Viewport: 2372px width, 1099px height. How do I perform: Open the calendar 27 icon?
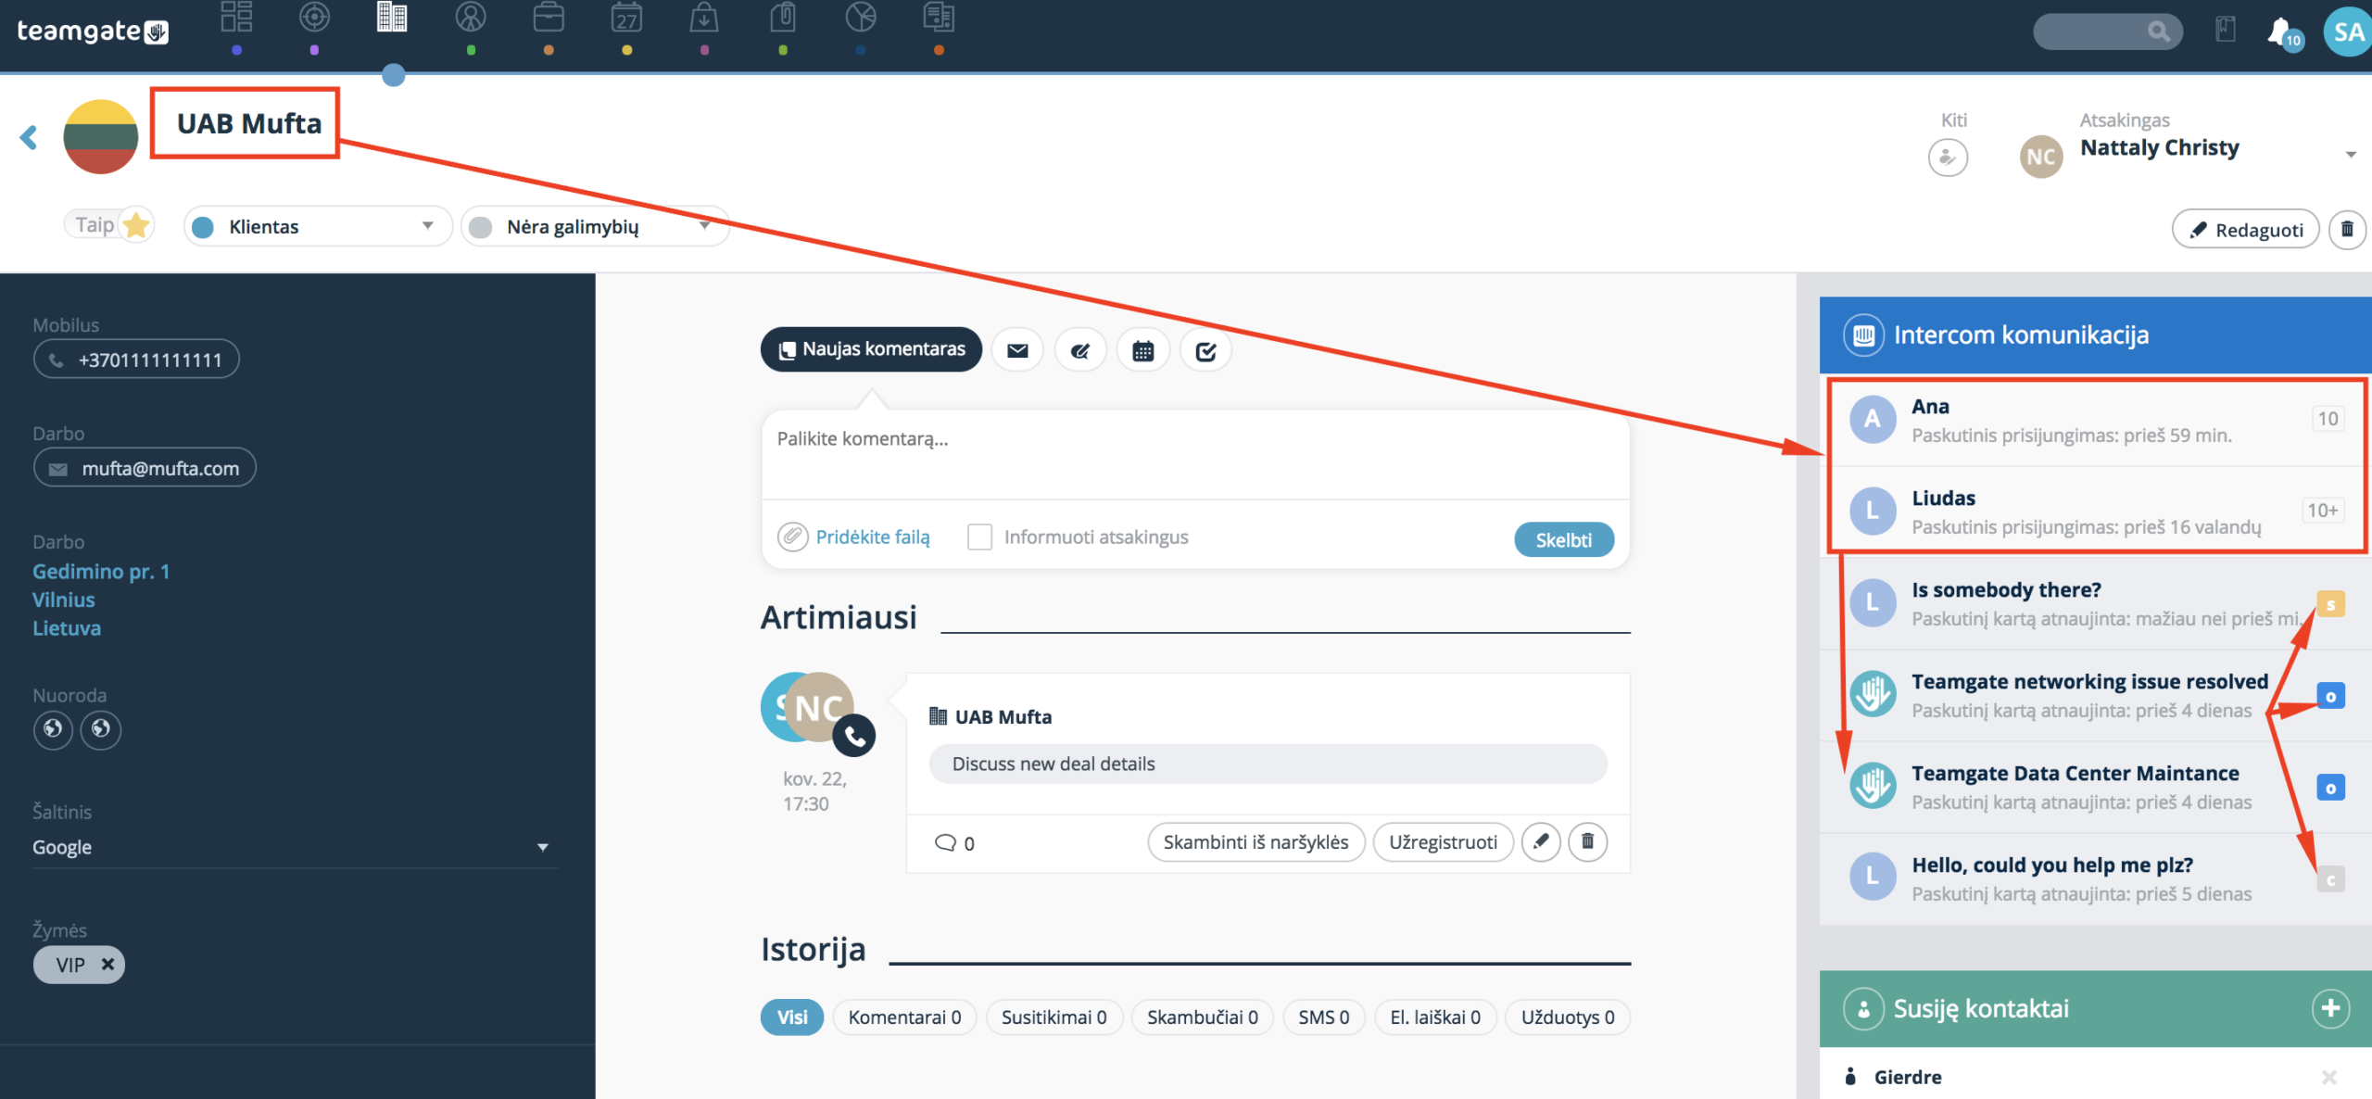click(627, 18)
